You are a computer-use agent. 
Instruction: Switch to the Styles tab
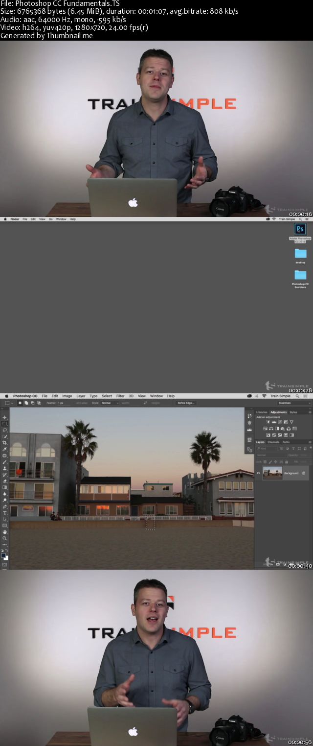tap(293, 412)
